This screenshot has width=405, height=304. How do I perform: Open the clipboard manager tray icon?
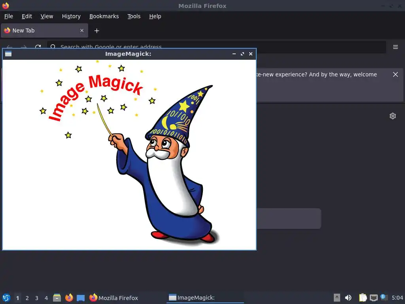(x=363, y=298)
